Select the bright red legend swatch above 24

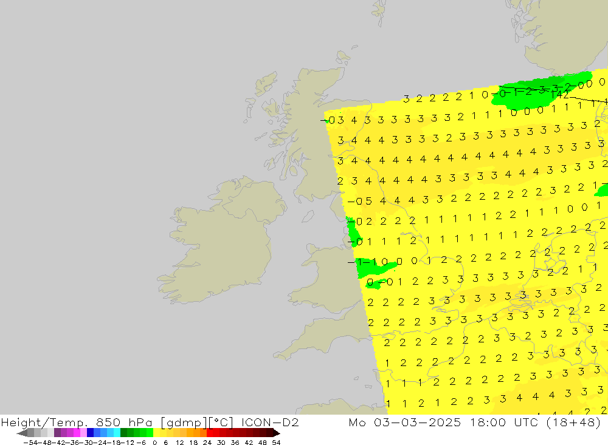[x=210, y=433]
